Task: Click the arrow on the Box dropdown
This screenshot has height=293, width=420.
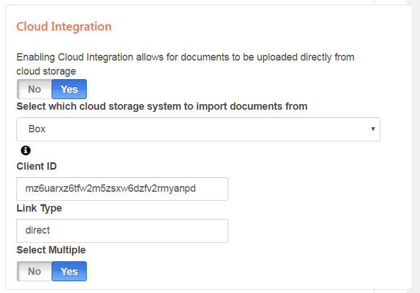Action: coord(373,129)
